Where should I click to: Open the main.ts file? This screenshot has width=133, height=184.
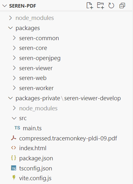(32, 128)
